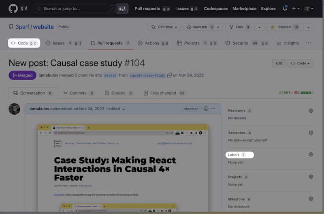Open the repository Projects tab
This screenshot has height=214, width=324.
(x=197, y=43)
